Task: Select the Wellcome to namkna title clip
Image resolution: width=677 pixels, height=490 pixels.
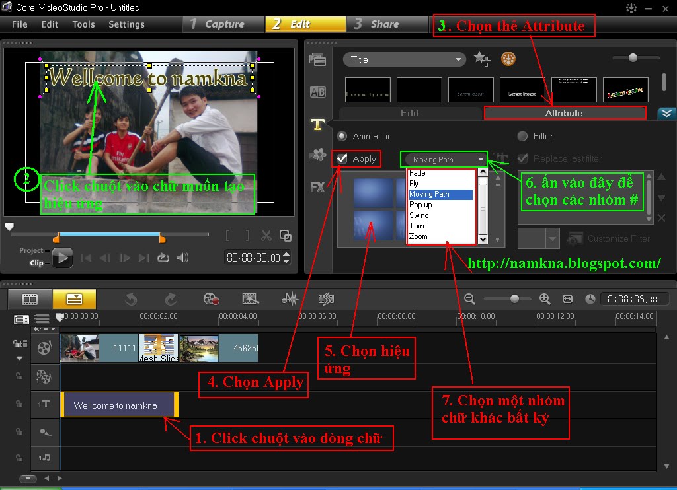Action: click(119, 405)
